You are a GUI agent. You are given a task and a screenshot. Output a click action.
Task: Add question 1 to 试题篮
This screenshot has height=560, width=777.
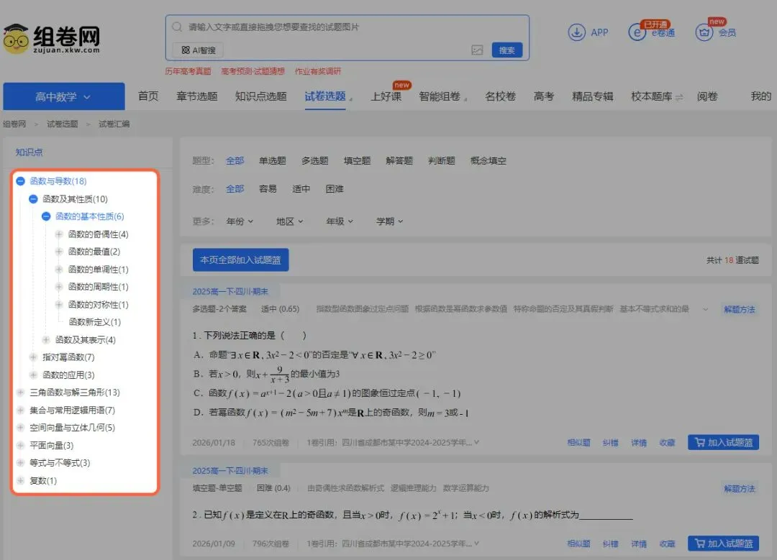[x=724, y=442]
